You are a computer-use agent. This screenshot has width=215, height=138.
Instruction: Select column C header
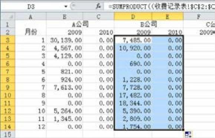(x=98, y=17)
